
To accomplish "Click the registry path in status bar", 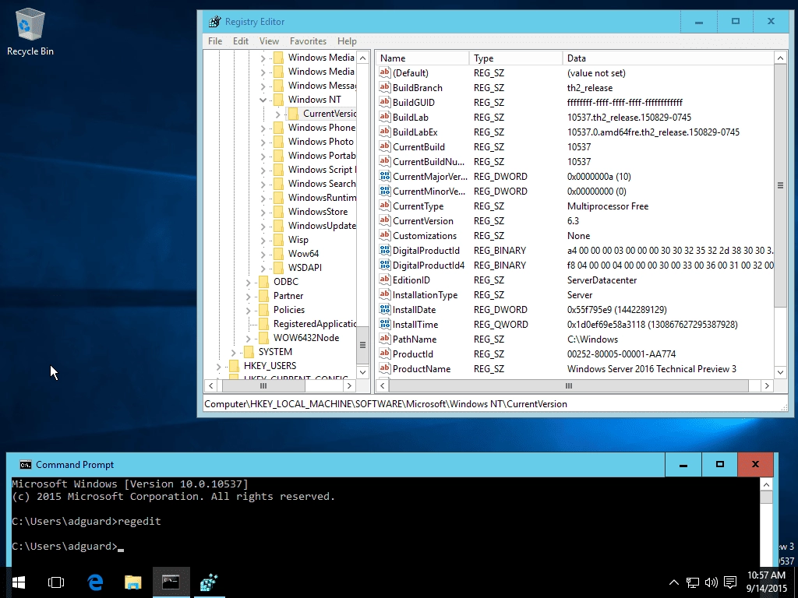I will [386, 404].
